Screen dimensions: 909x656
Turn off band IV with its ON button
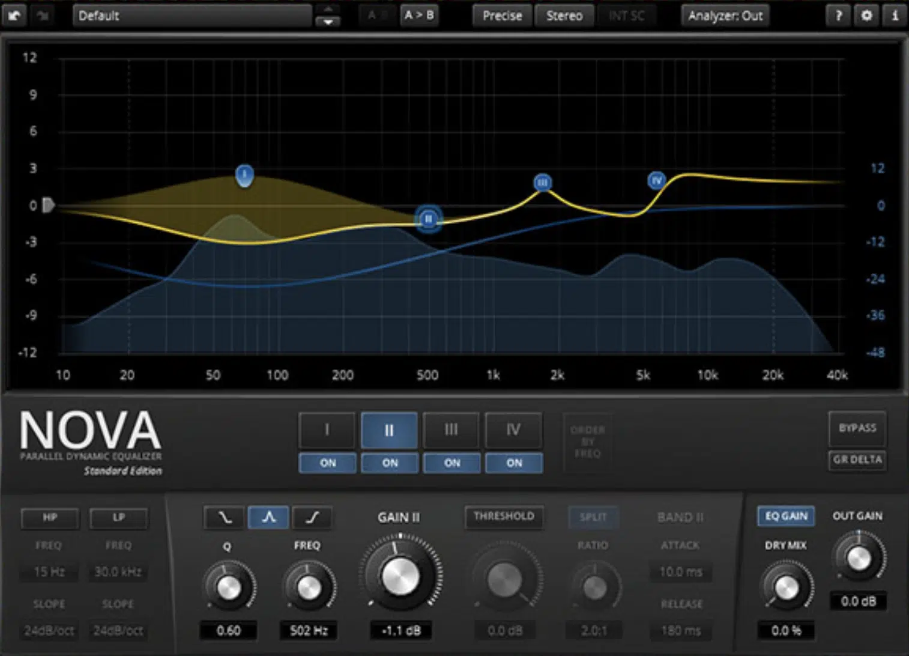pos(514,463)
